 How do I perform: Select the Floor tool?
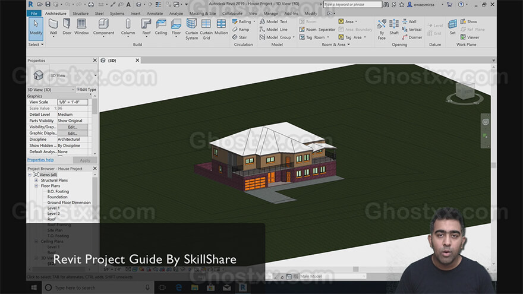(x=176, y=27)
